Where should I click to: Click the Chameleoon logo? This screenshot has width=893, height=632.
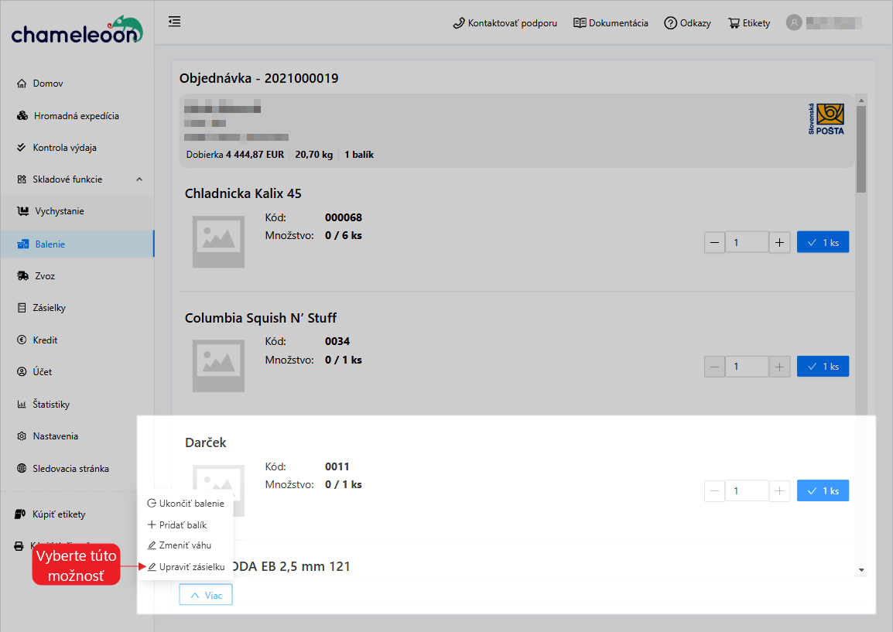(77, 32)
